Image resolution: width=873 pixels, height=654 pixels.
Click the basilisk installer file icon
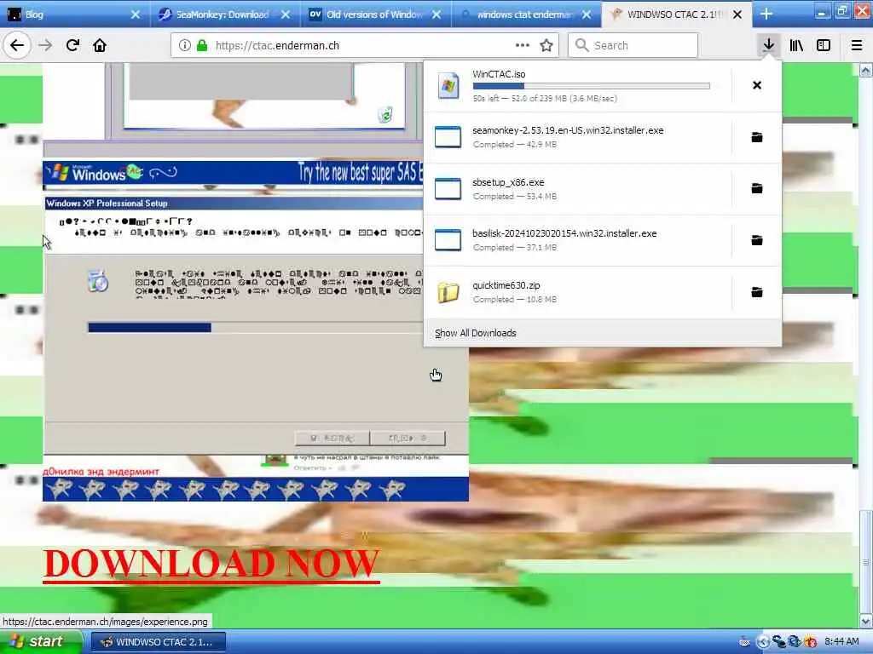coord(448,240)
